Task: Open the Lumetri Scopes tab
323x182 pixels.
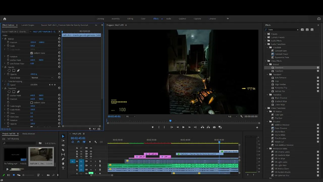Action: 28,25
